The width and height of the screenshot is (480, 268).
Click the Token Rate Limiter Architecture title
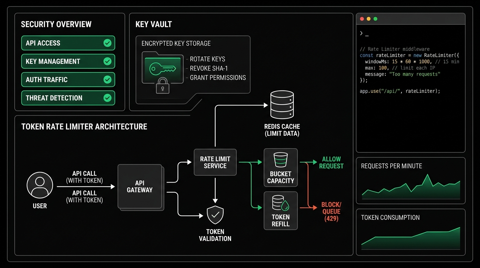84,127
